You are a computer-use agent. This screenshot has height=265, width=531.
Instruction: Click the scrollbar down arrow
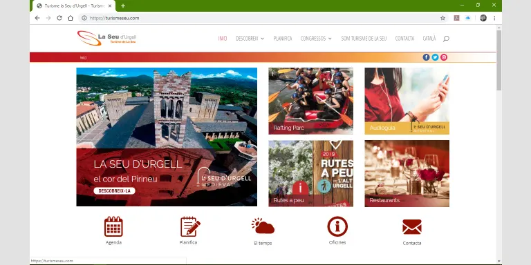coord(499,262)
